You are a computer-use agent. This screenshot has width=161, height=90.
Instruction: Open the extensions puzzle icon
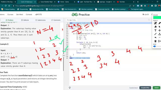[152, 6]
